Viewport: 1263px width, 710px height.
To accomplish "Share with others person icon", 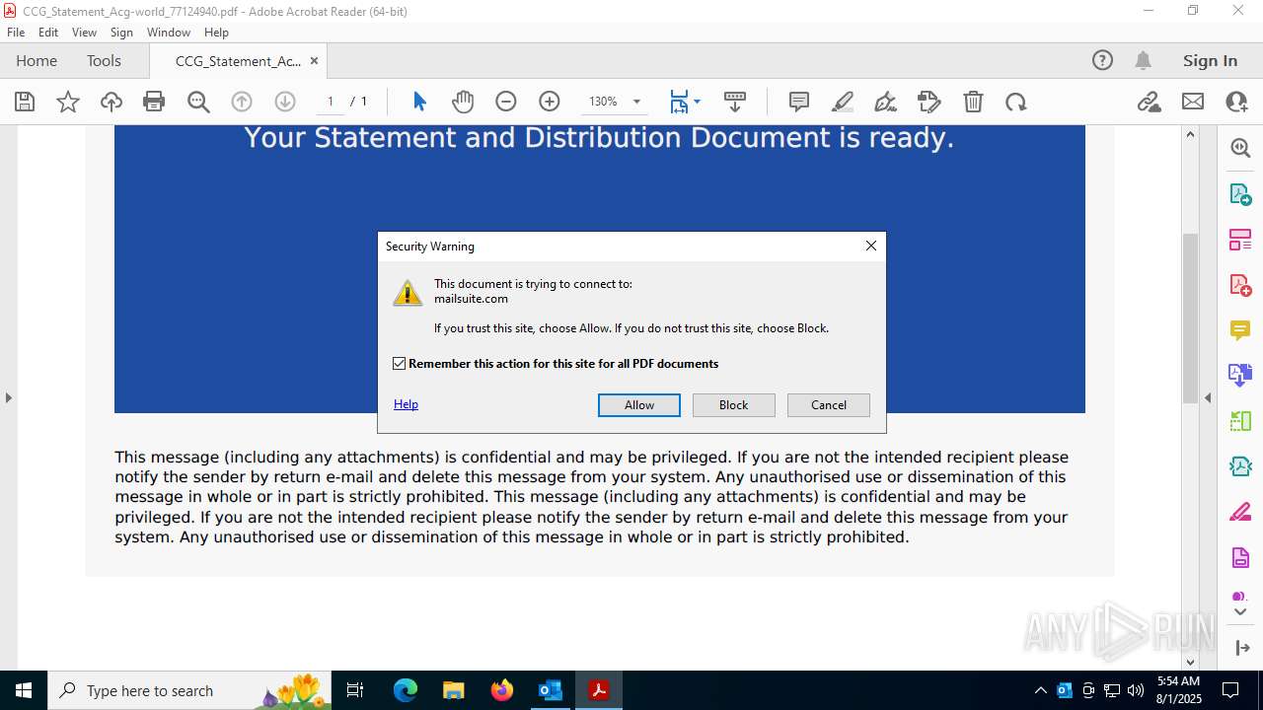I will (1236, 102).
